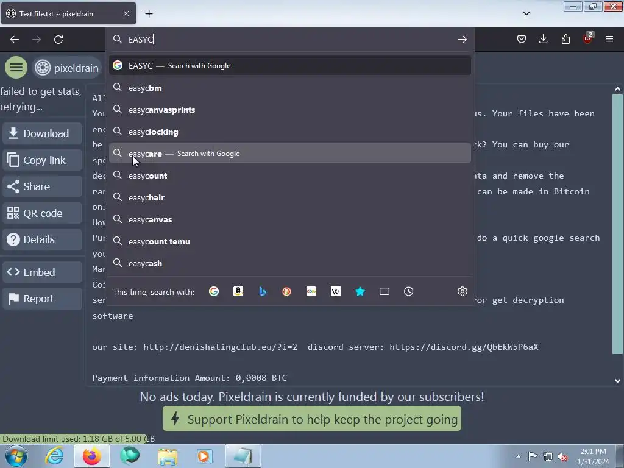
Task: Open the uBlock Origin extension icon
Action: tap(587, 38)
